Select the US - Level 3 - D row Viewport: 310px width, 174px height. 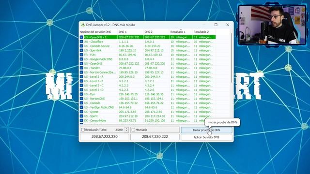click(147, 90)
